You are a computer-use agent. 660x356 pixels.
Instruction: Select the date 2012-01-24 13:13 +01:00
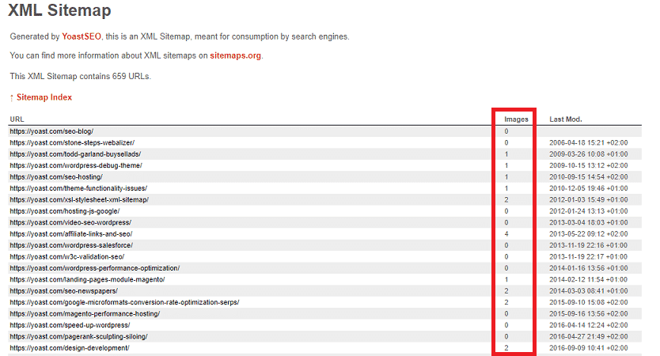click(x=589, y=210)
